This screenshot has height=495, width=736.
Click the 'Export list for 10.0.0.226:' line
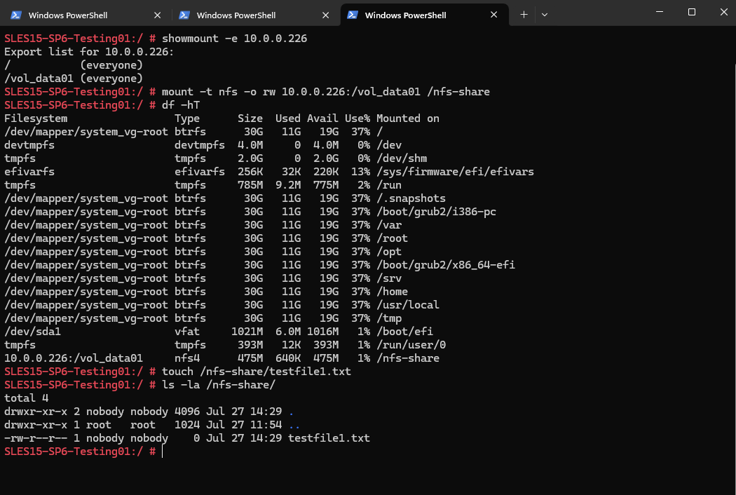[x=89, y=52]
